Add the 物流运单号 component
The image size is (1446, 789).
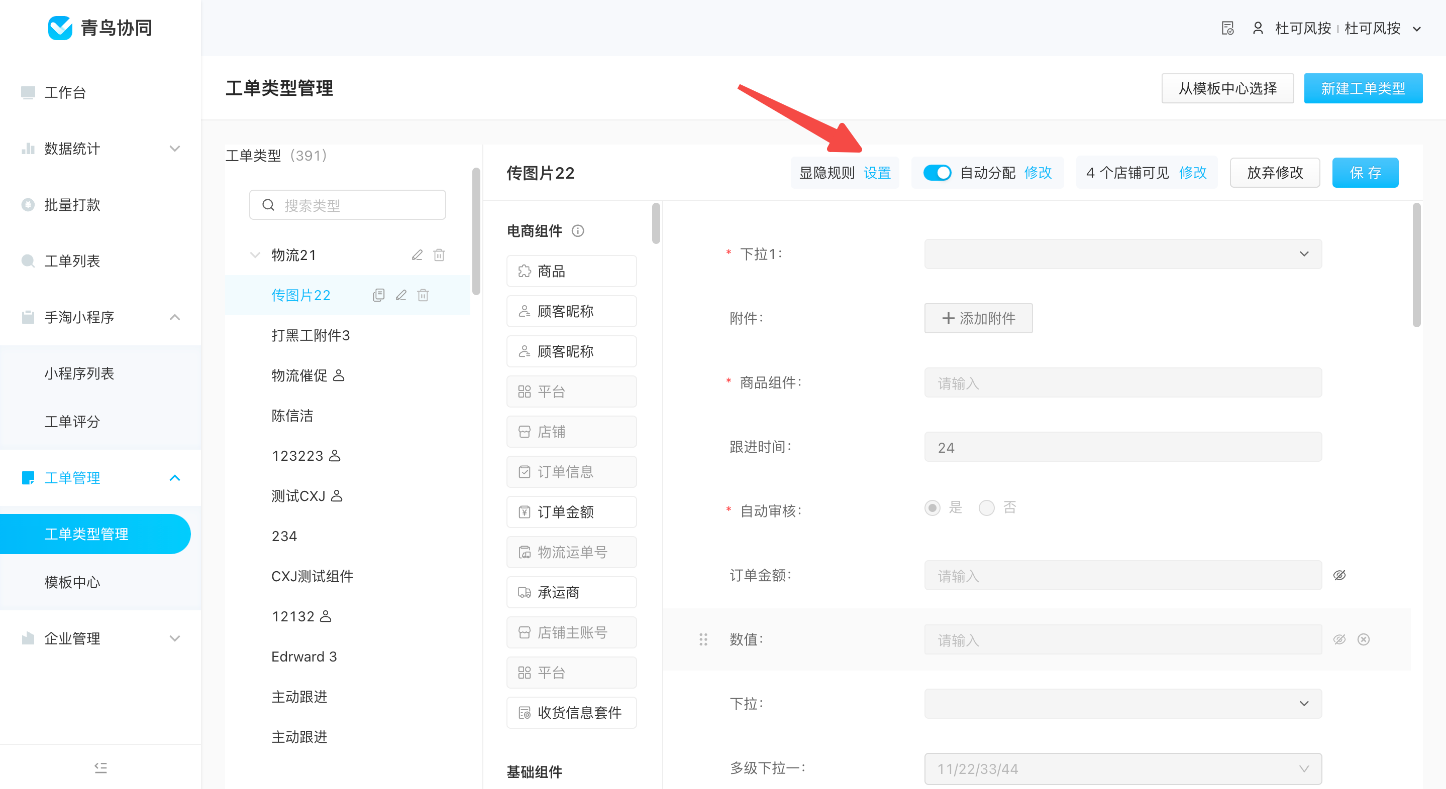[x=571, y=553]
